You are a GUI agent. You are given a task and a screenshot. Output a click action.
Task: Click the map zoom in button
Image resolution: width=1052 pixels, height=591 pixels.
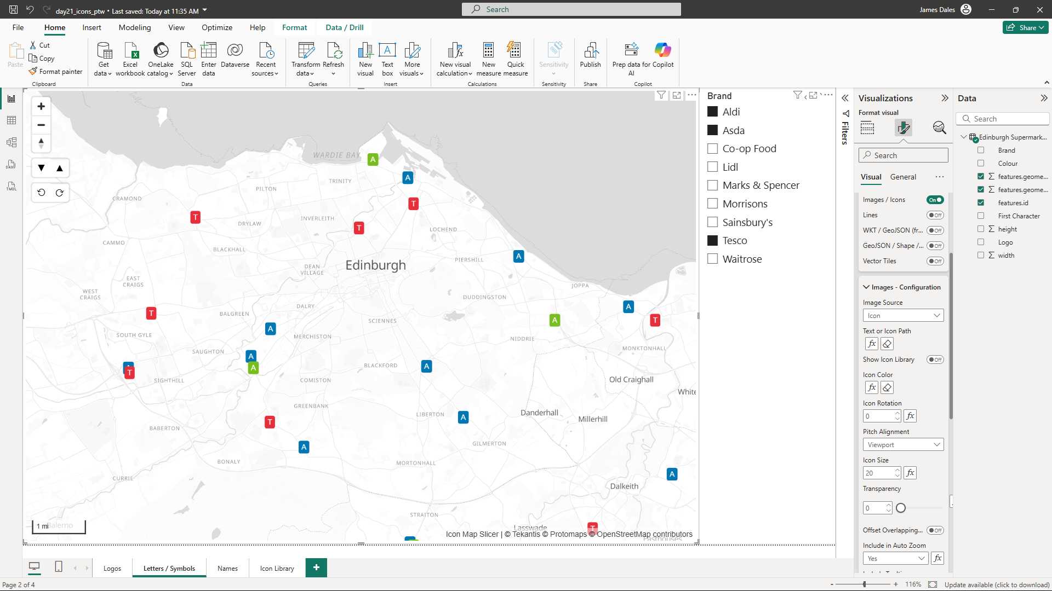(x=41, y=106)
